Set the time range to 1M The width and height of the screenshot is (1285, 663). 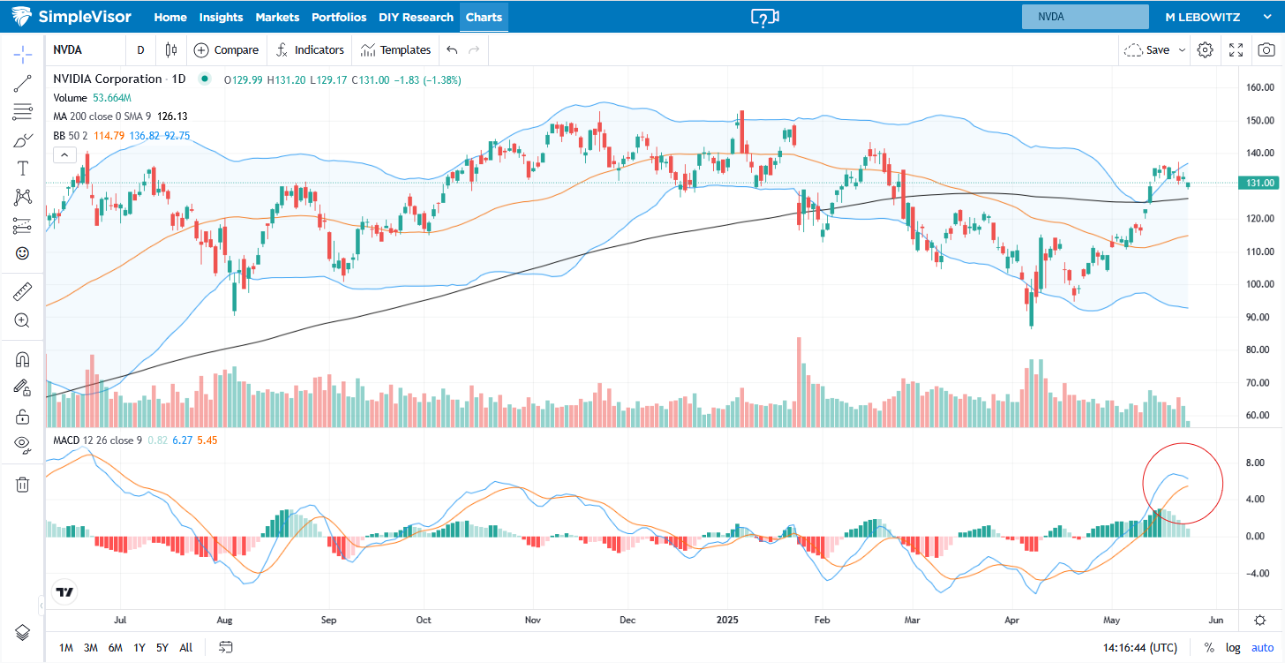(66, 647)
